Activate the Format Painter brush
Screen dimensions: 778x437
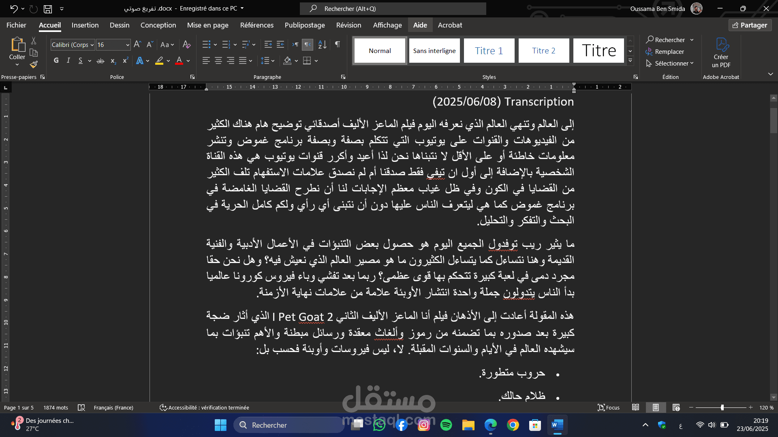pos(34,64)
